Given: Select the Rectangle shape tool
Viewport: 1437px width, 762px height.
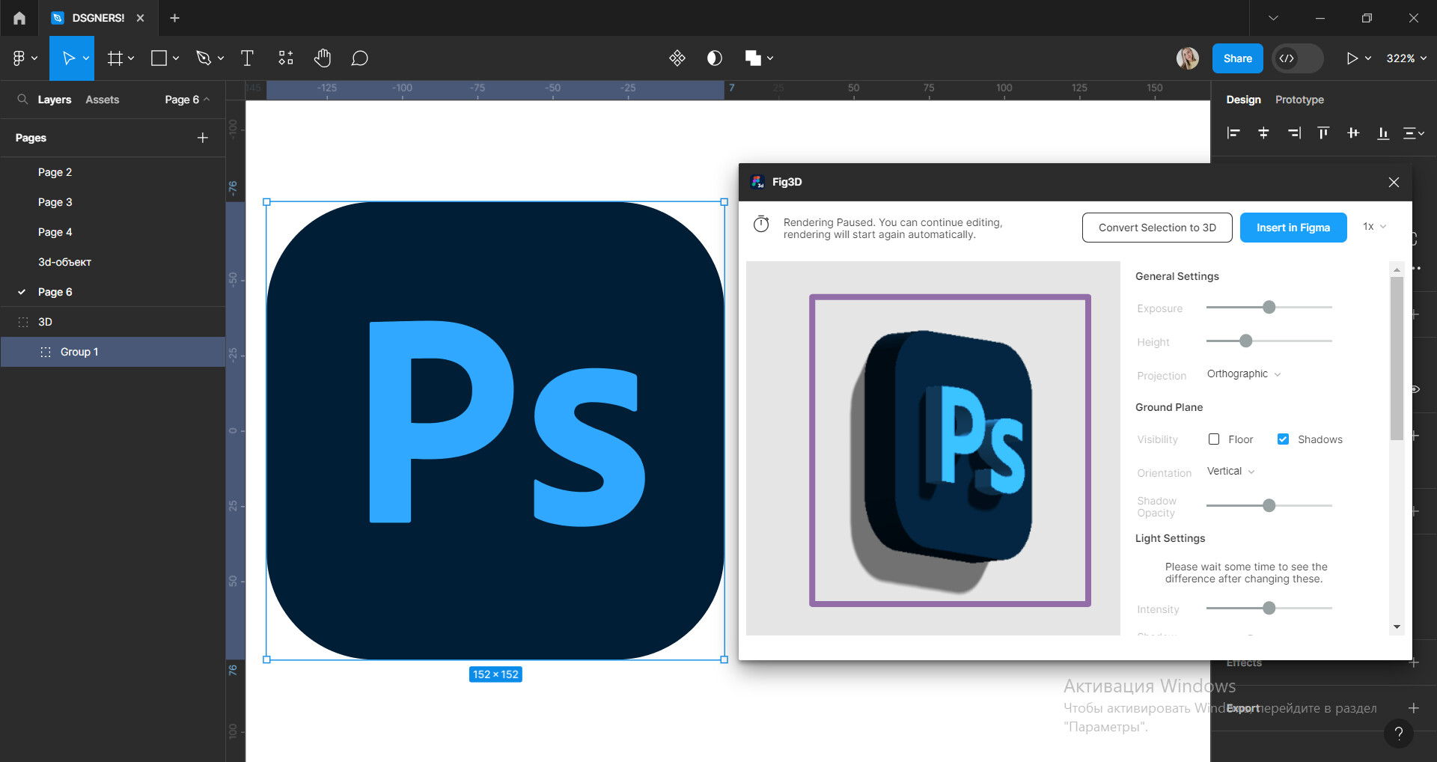Looking at the screenshot, I should 159,58.
